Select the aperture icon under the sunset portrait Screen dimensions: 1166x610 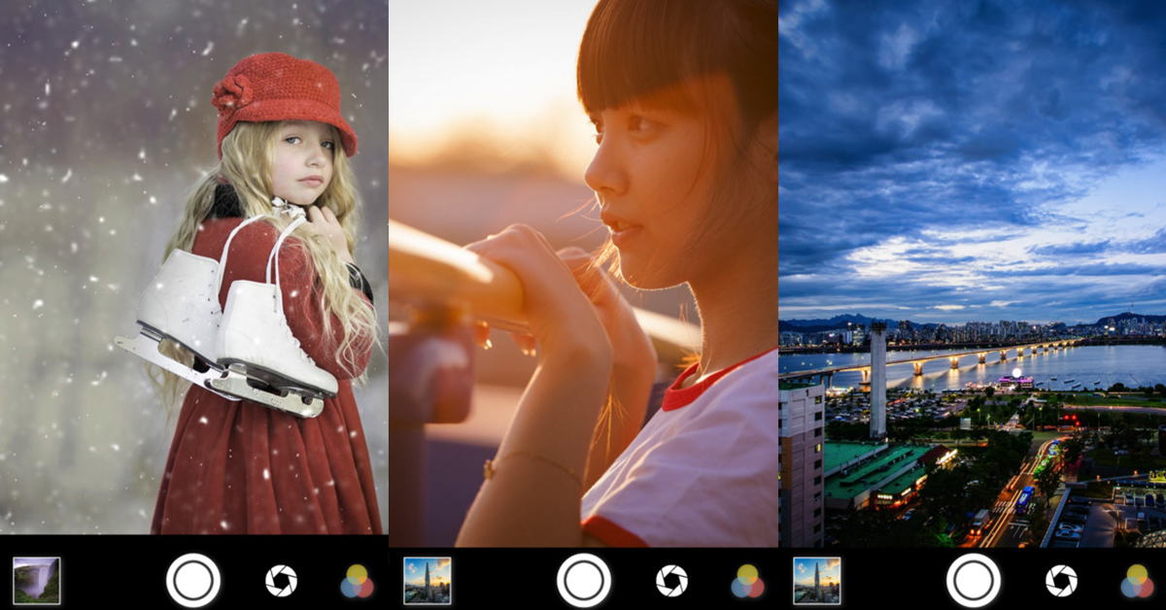pos(671,581)
